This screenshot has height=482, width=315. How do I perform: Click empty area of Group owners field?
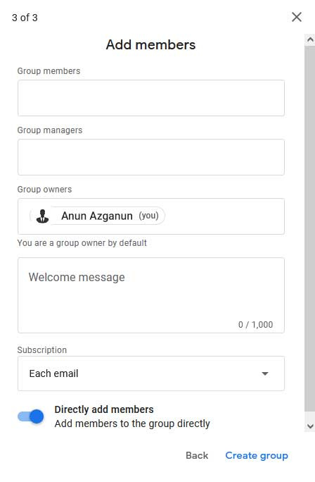click(224, 216)
